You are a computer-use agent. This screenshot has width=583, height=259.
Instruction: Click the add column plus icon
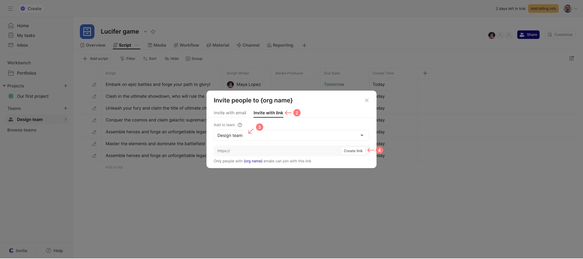pyautogui.click(x=425, y=73)
